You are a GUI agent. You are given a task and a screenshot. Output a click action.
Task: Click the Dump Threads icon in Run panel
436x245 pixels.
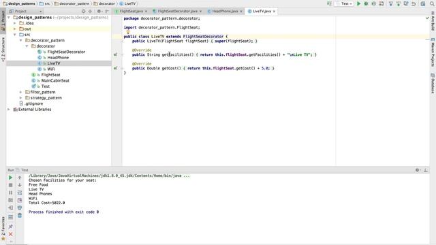[11, 200]
